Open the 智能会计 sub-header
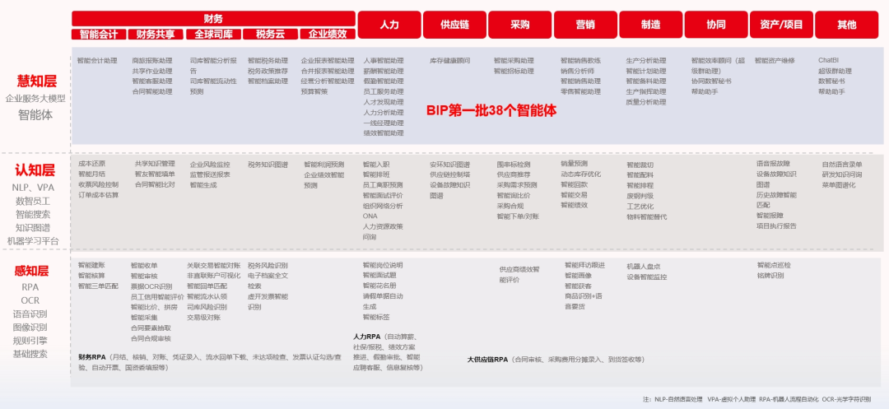889x409 pixels. pyautogui.click(x=99, y=35)
